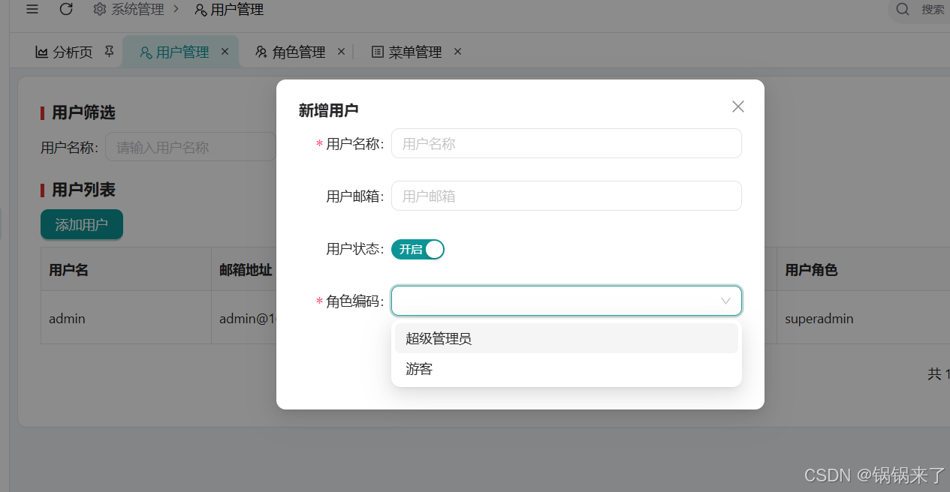Click the 添加用户 button

pos(81,224)
